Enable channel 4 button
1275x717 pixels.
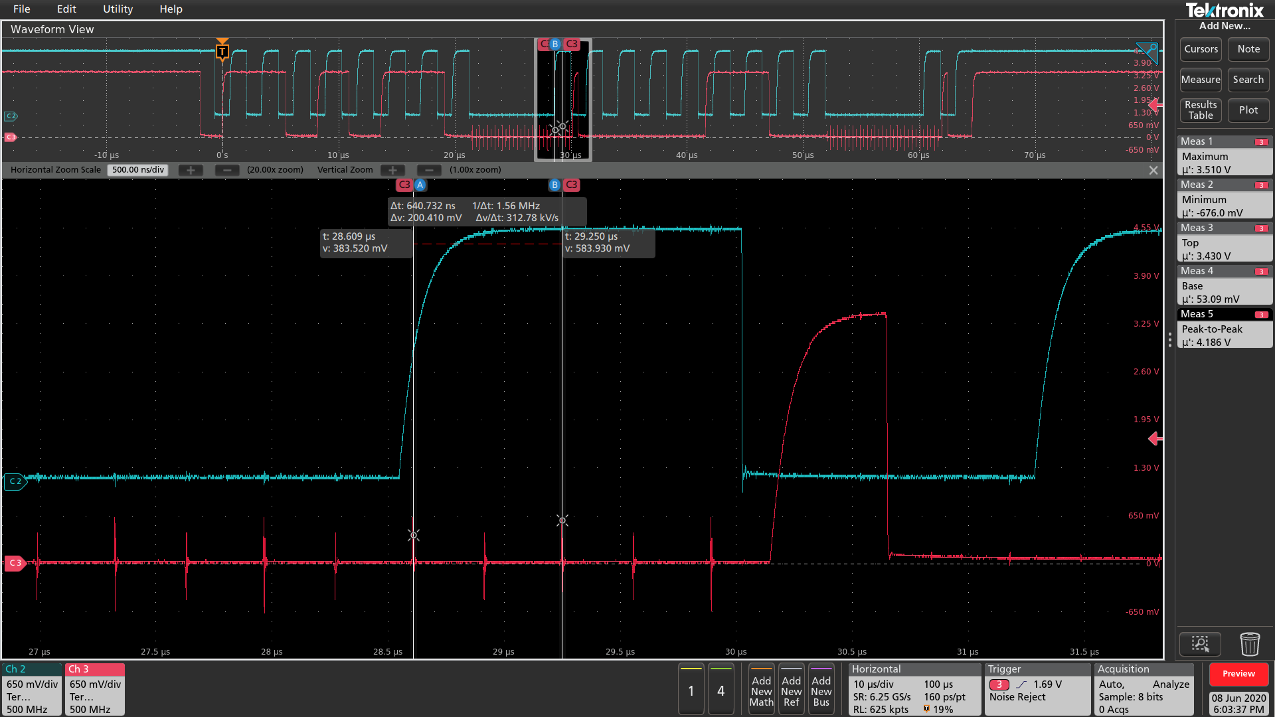pos(721,689)
